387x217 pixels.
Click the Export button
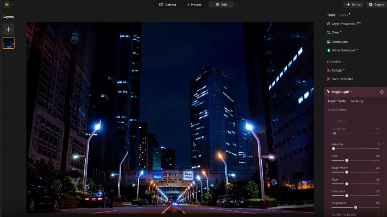point(376,4)
